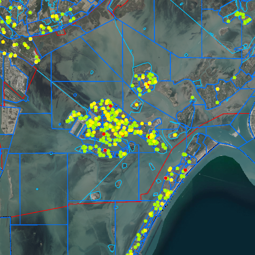This screenshot has width=255, height=255.
Task: Click the red marker on the southern elongated island
Action: [105, 150]
